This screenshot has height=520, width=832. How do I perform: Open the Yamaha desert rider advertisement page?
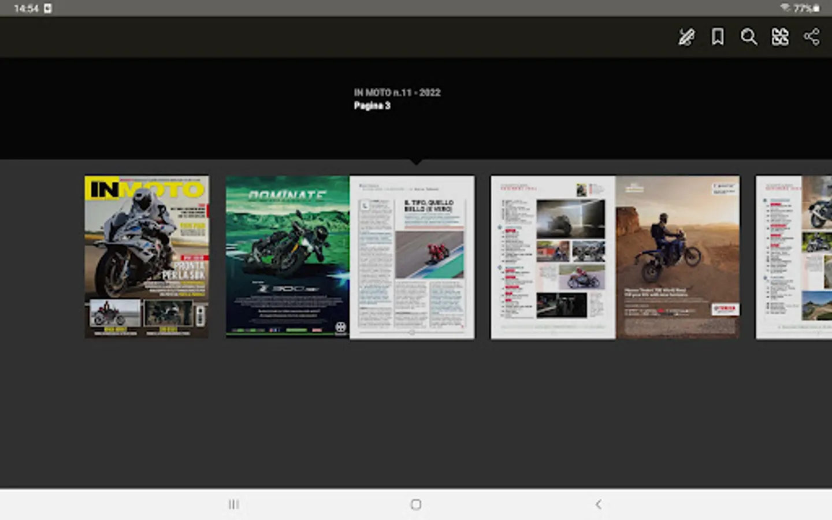pos(678,257)
